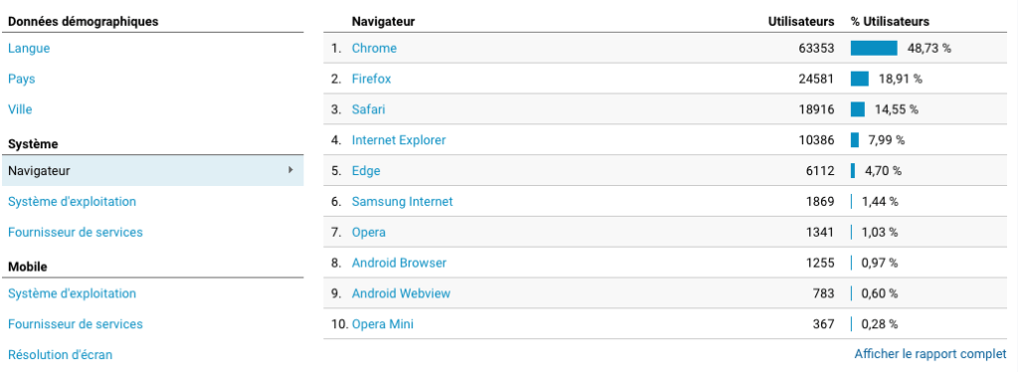This screenshot has width=1018, height=372.
Task: Click the arrow icon beside Navigateur
Action: 290,170
